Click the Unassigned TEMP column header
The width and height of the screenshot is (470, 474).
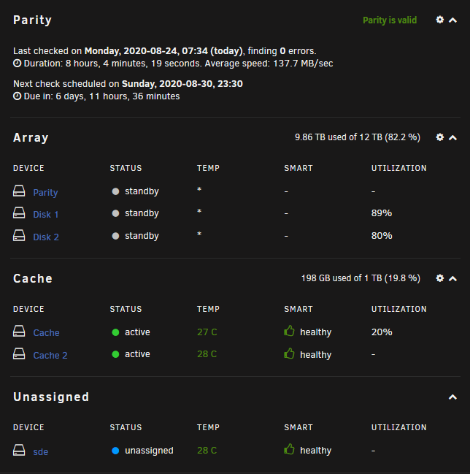click(208, 427)
